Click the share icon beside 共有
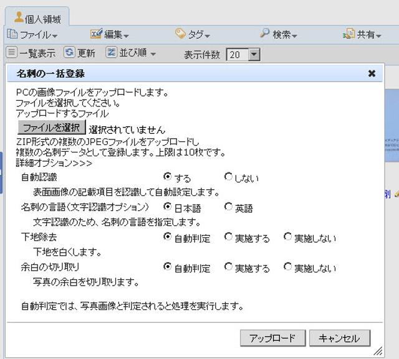This screenshot has height=359, width=399. click(349, 34)
